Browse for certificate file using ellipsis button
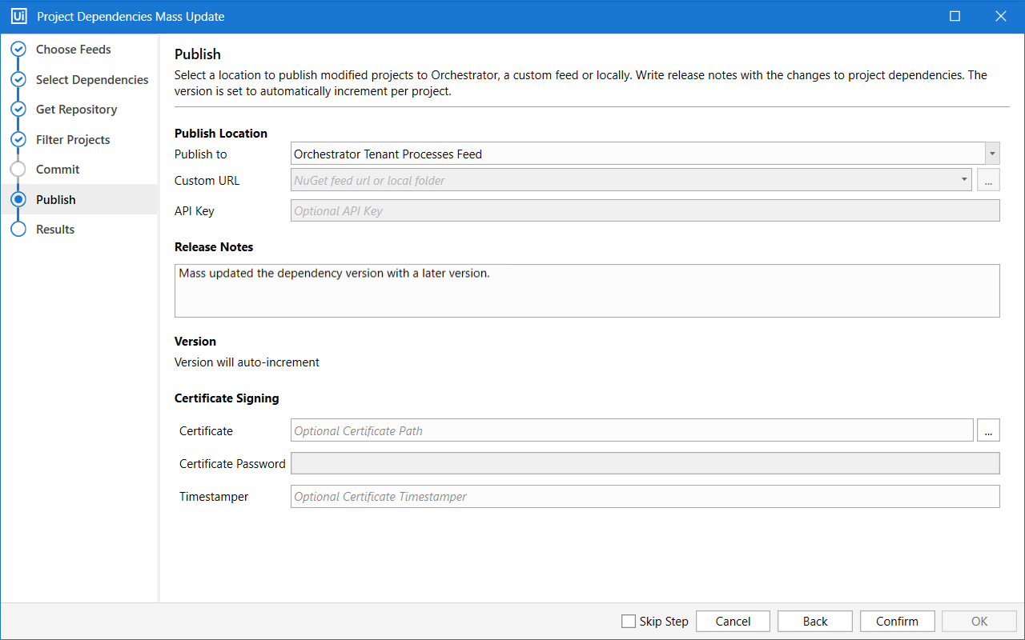The image size is (1025, 640). [x=988, y=430]
